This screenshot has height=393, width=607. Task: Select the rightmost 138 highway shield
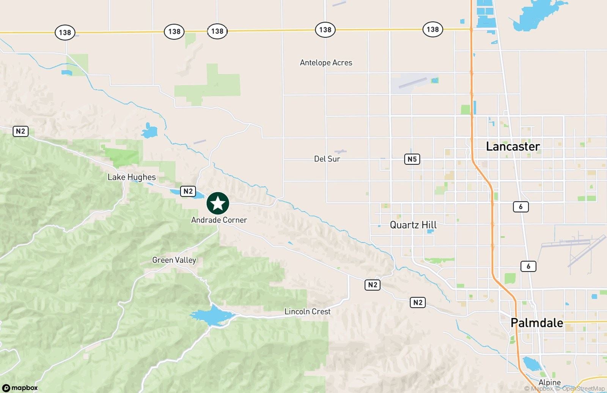[432, 29]
